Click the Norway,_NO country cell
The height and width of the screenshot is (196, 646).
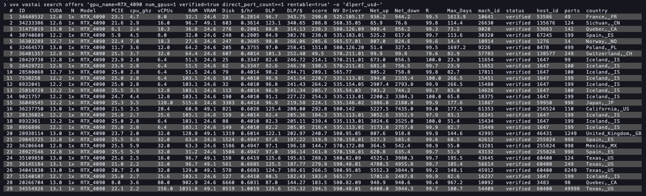pyautogui.click(x=602, y=41)
